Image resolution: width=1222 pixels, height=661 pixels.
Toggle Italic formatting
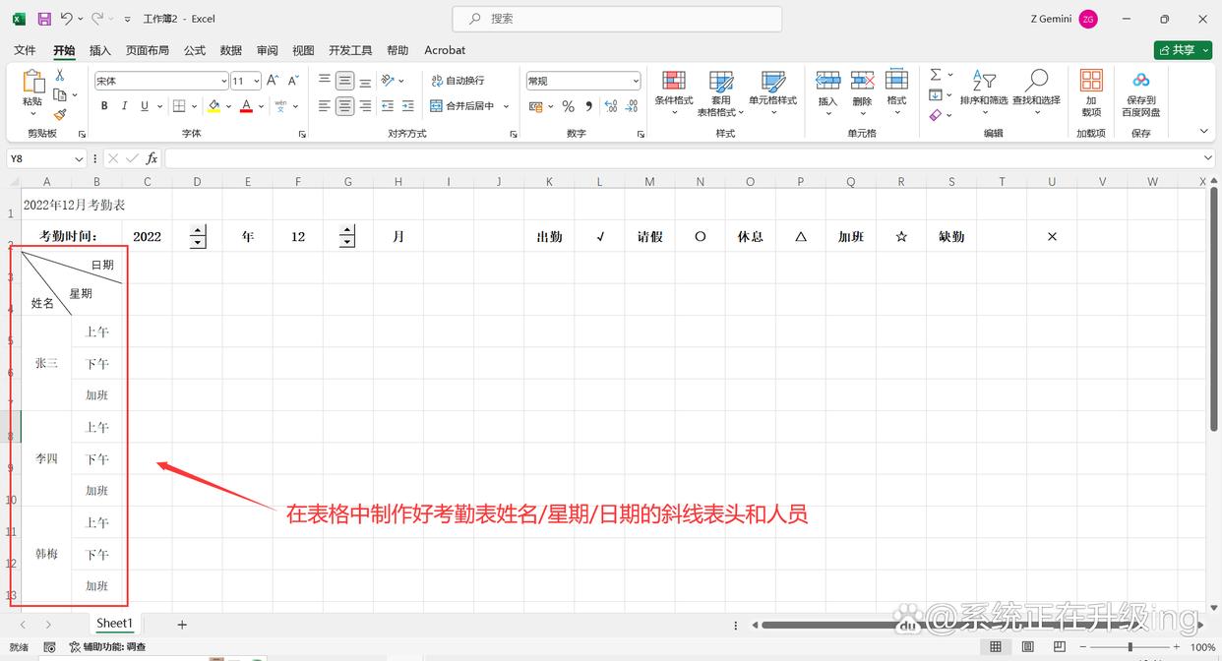[124, 106]
